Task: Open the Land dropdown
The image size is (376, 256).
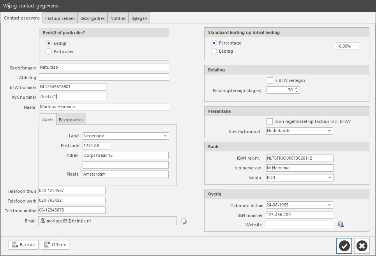Action: (x=165, y=136)
